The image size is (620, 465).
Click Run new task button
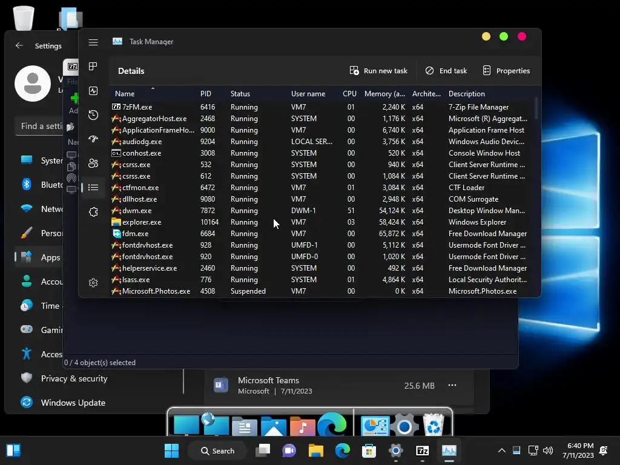[x=378, y=71]
